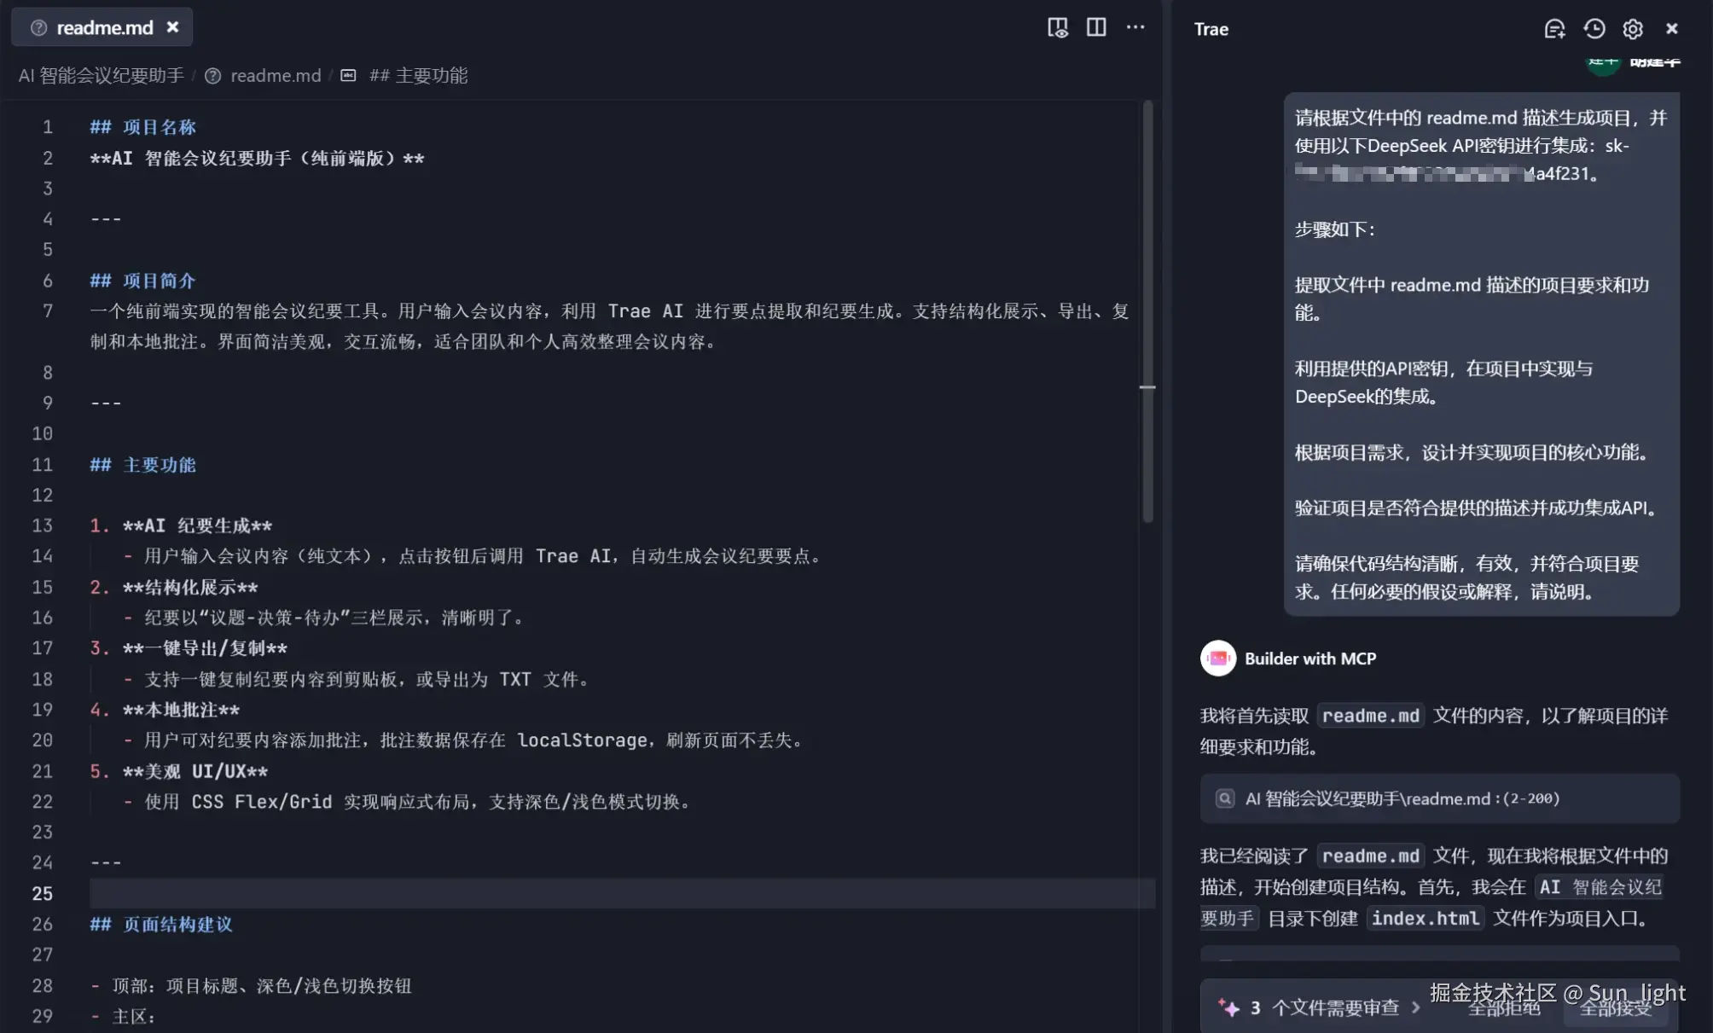This screenshot has height=1033, width=1713.
Task: Click the Trae panel title
Action: [x=1211, y=28]
